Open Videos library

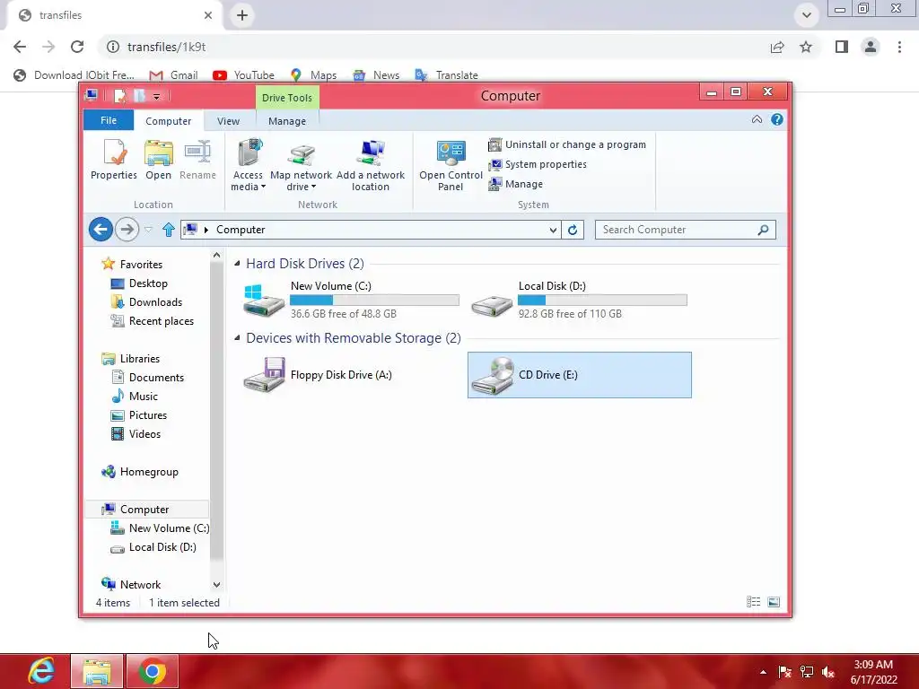[136, 434]
